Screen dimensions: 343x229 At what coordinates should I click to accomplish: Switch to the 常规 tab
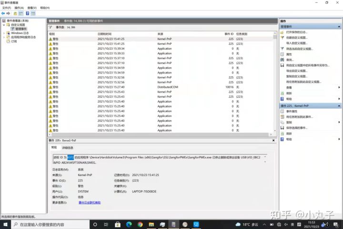[54, 147]
